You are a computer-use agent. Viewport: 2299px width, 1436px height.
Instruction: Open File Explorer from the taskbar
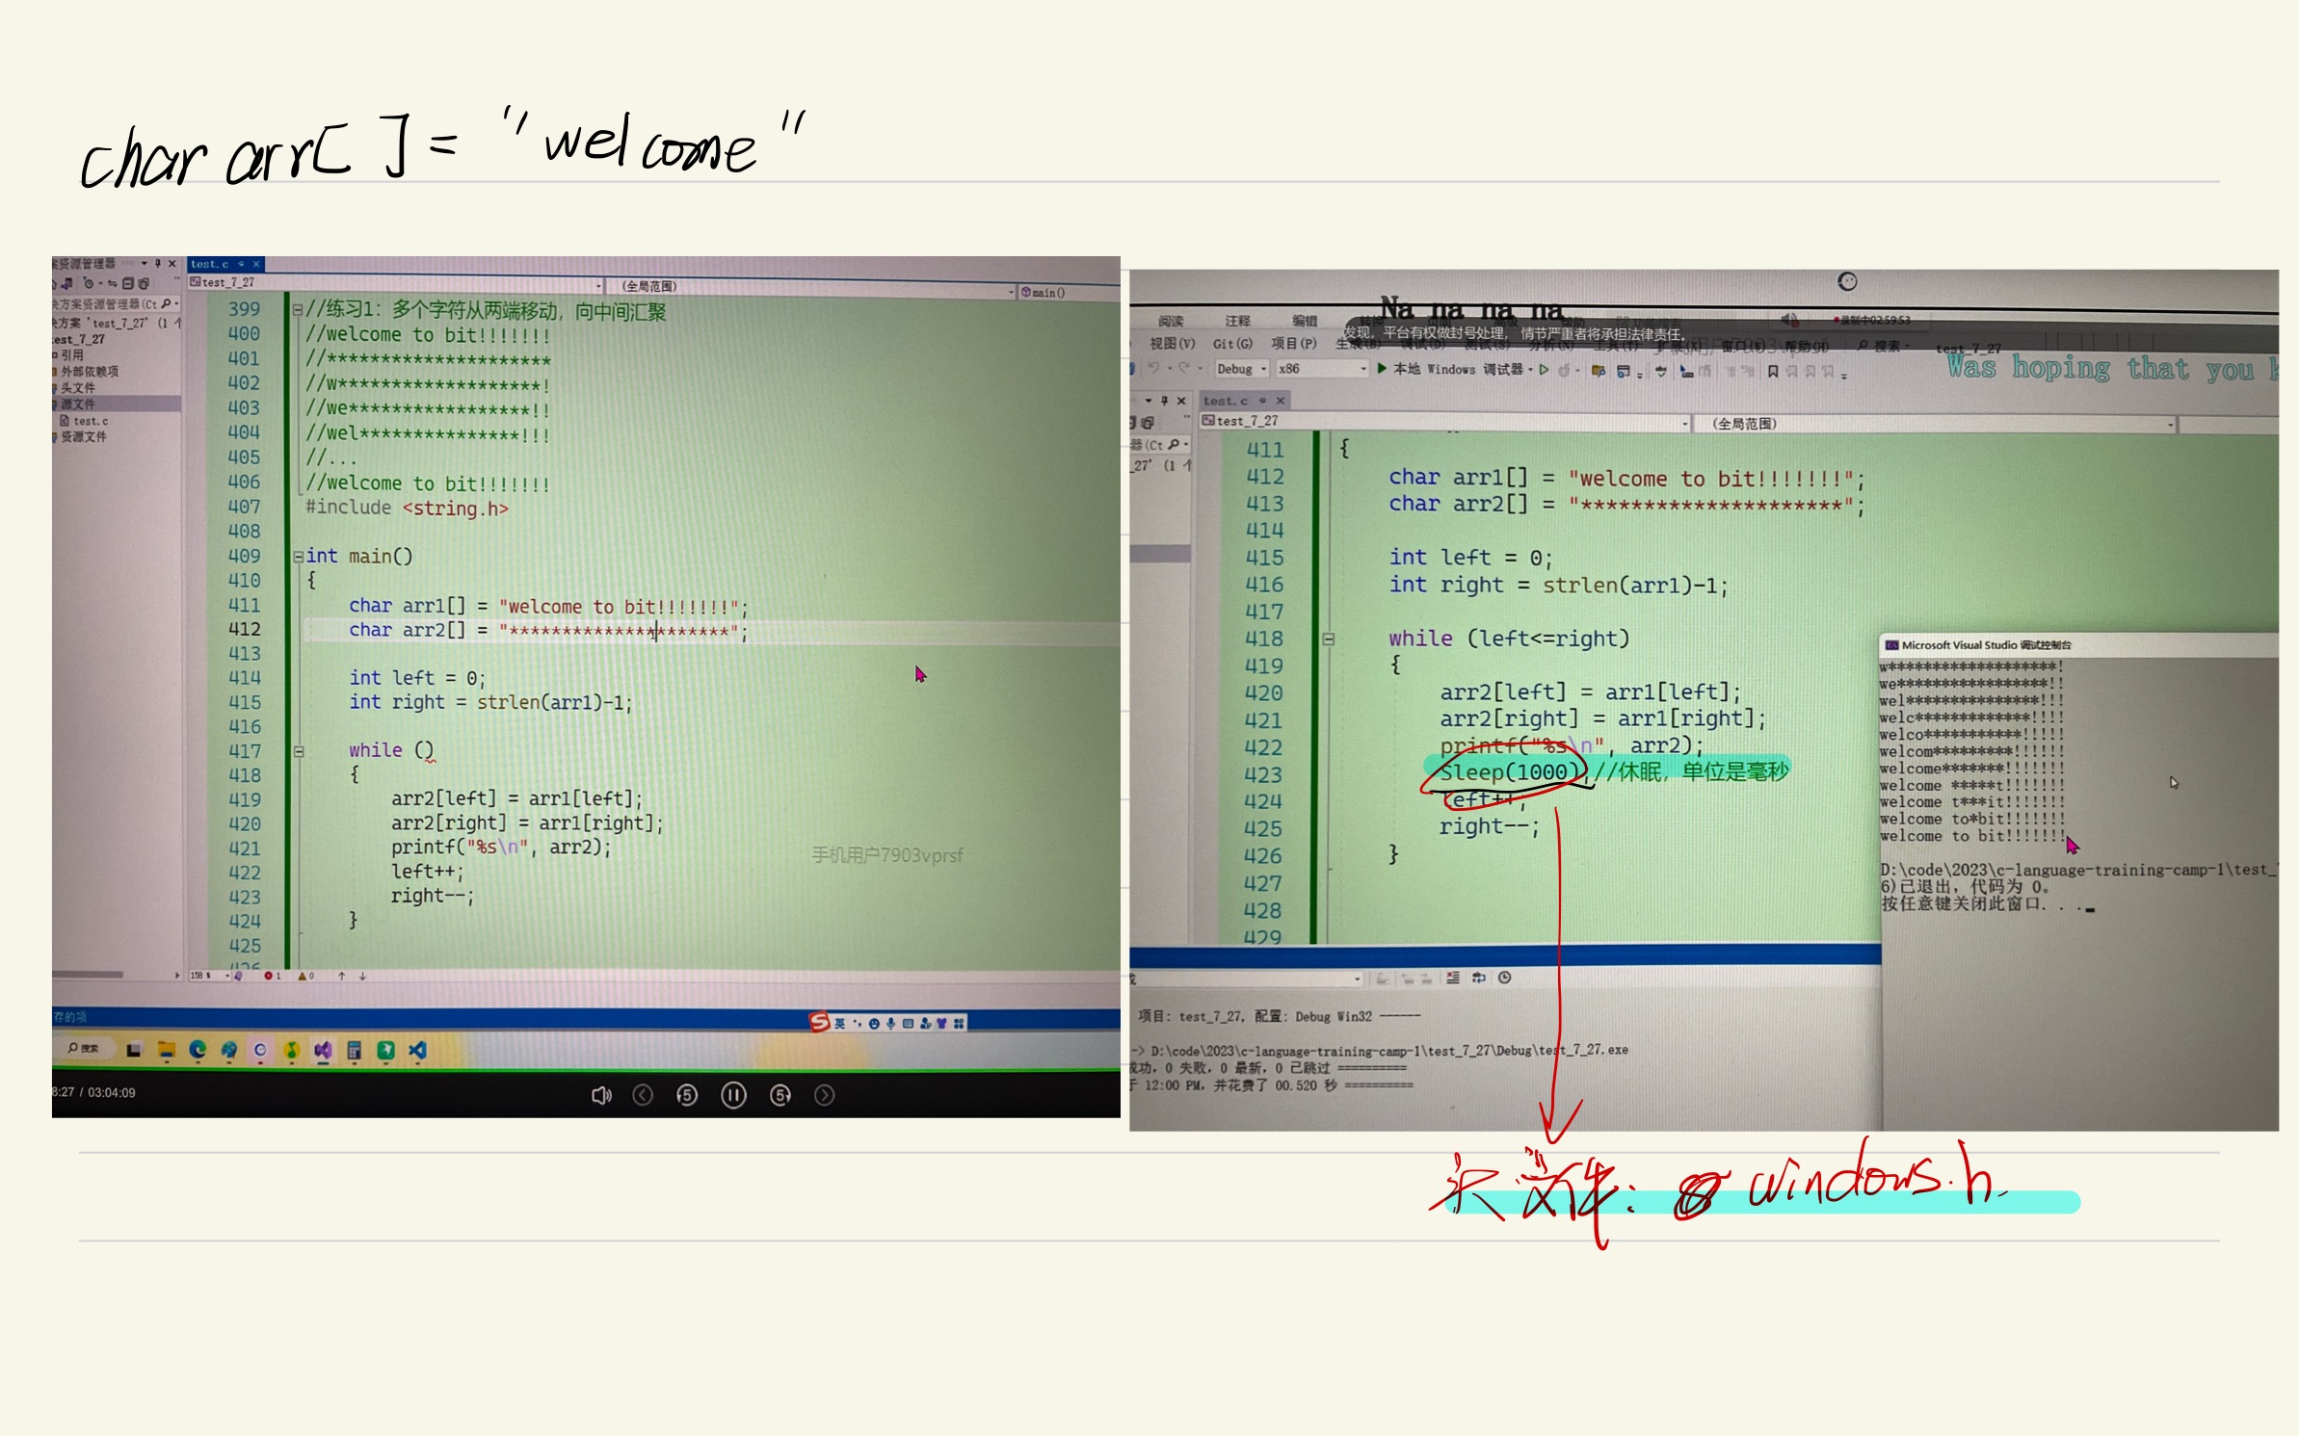pyautogui.click(x=167, y=1051)
